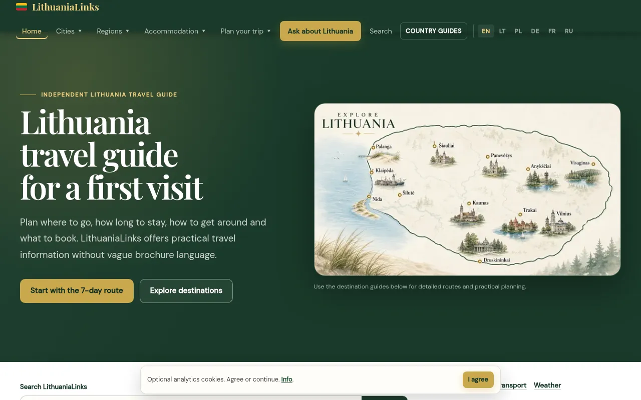Screen dimensions: 641x400
Task: Go to the Home menu item
Action: pos(32,31)
